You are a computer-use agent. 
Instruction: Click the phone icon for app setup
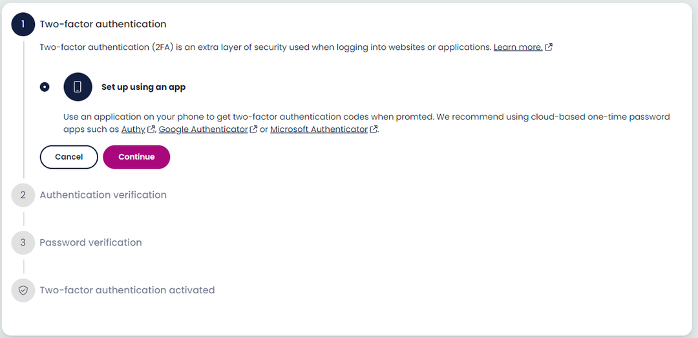[x=78, y=87]
